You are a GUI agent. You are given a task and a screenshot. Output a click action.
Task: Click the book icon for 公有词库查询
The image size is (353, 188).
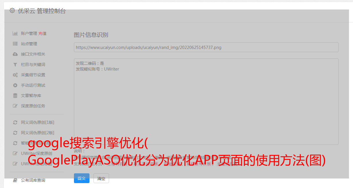tap(15, 180)
